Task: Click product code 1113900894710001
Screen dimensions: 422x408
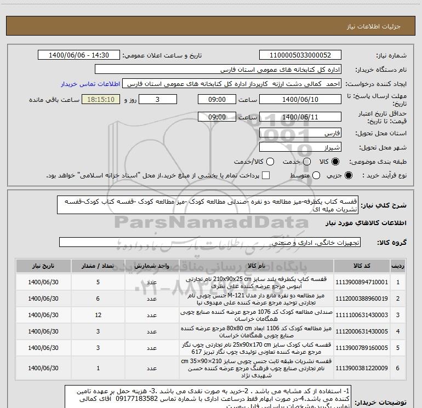Action: 362,282
